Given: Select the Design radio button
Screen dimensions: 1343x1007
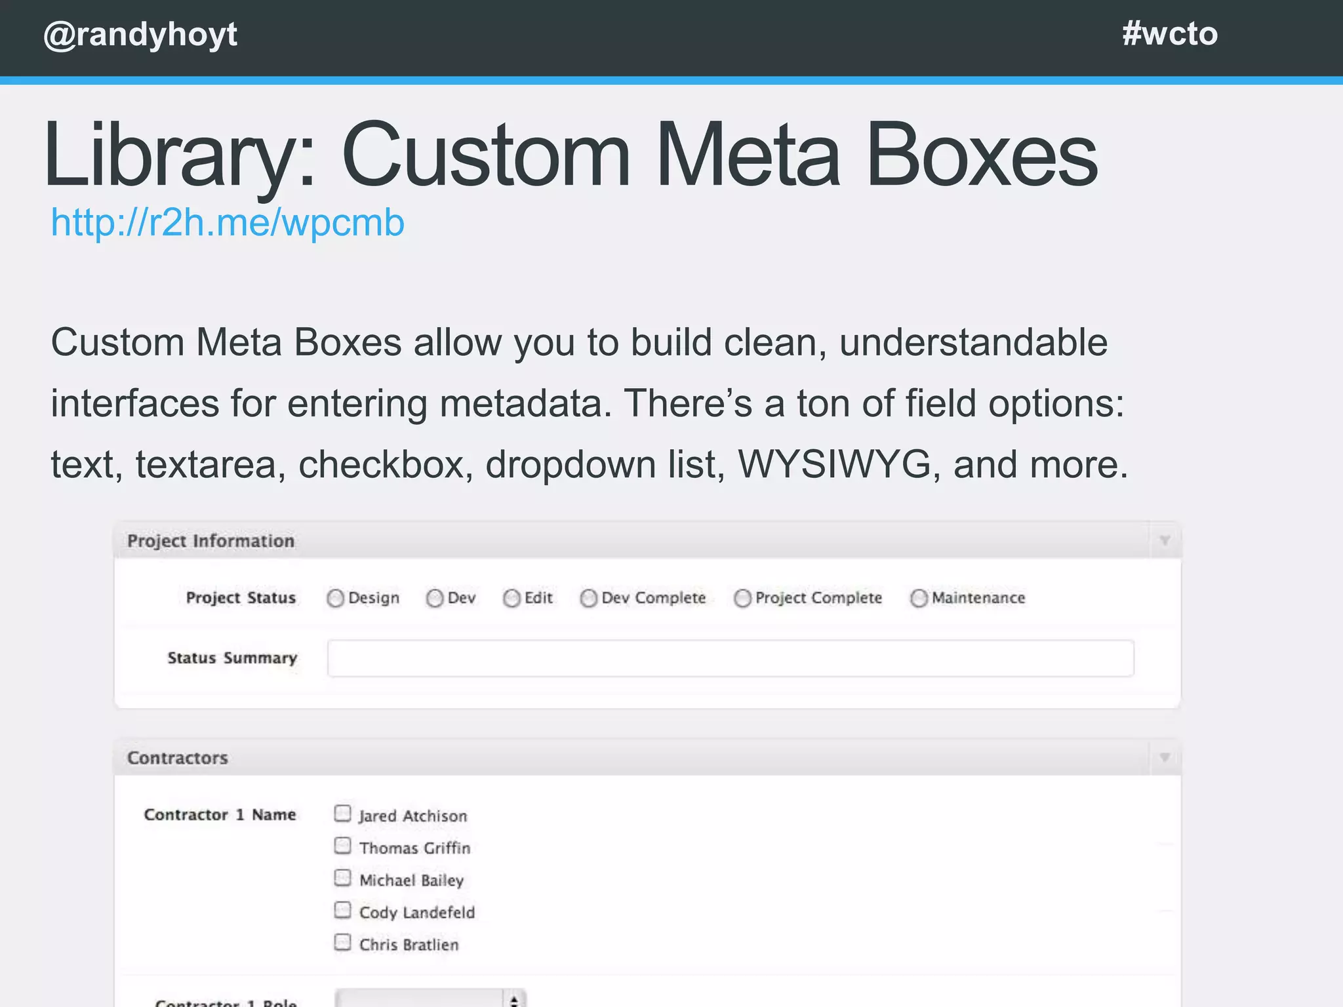Looking at the screenshot, I should click(335, 598).
